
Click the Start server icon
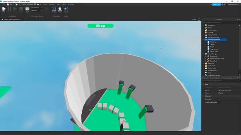coord(27,9)
